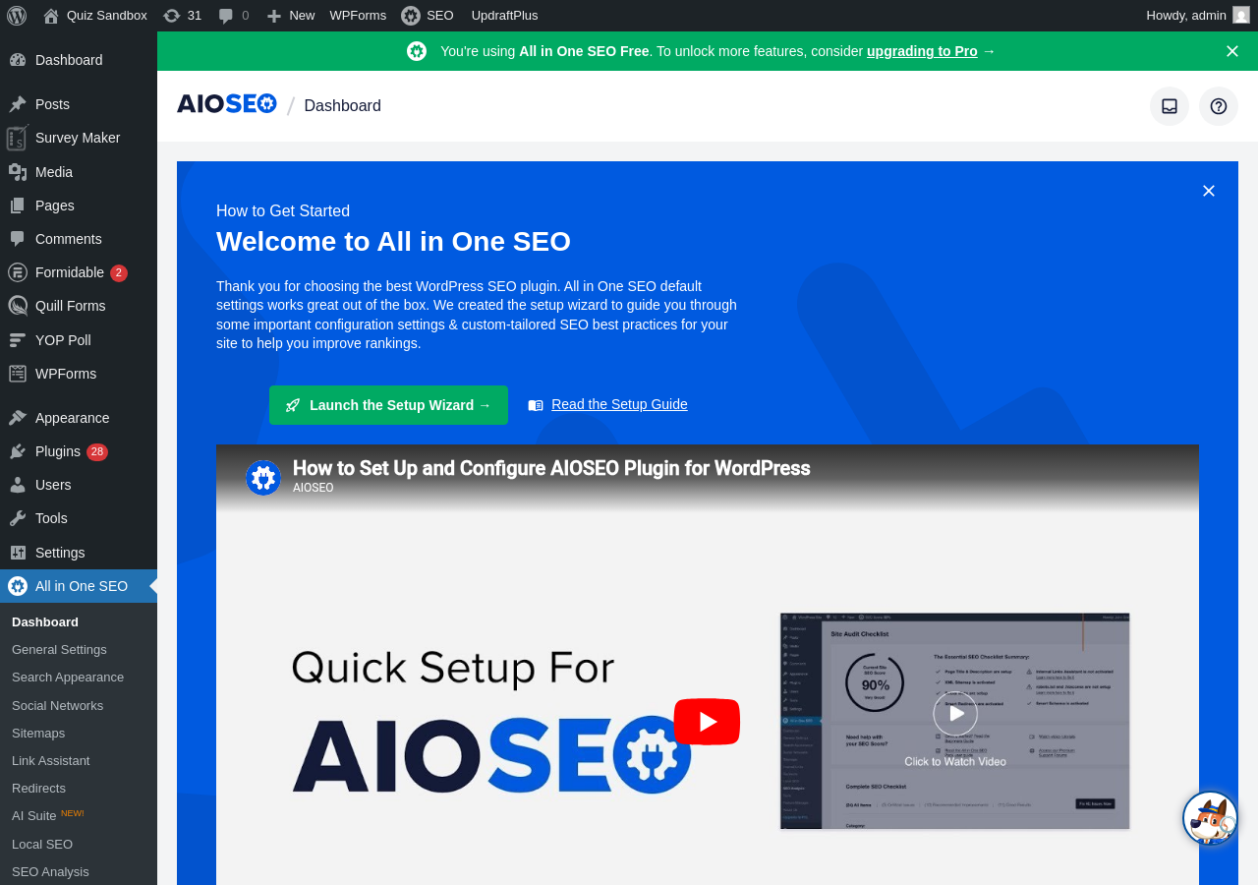Click the WordPress logo in admin bar
Screen dimensions: 1258x885
[x=17, y=16]
